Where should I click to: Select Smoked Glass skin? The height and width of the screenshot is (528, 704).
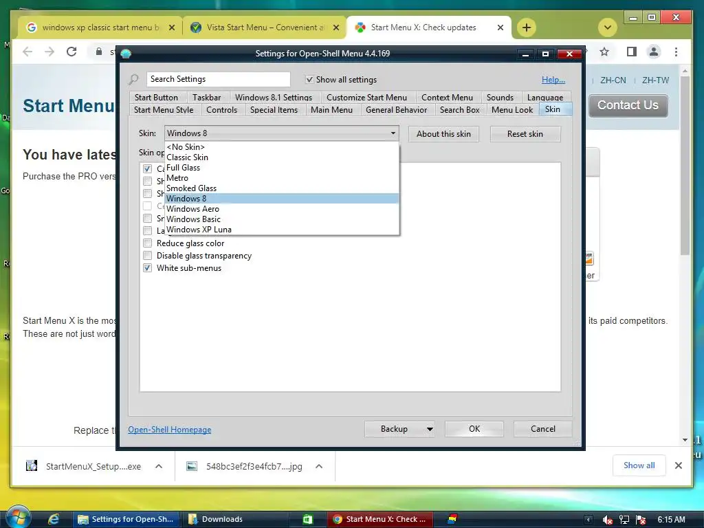[x=281, y=188]
